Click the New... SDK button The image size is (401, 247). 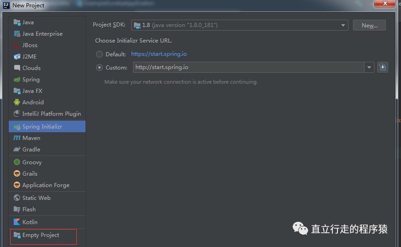coord(369,25)
